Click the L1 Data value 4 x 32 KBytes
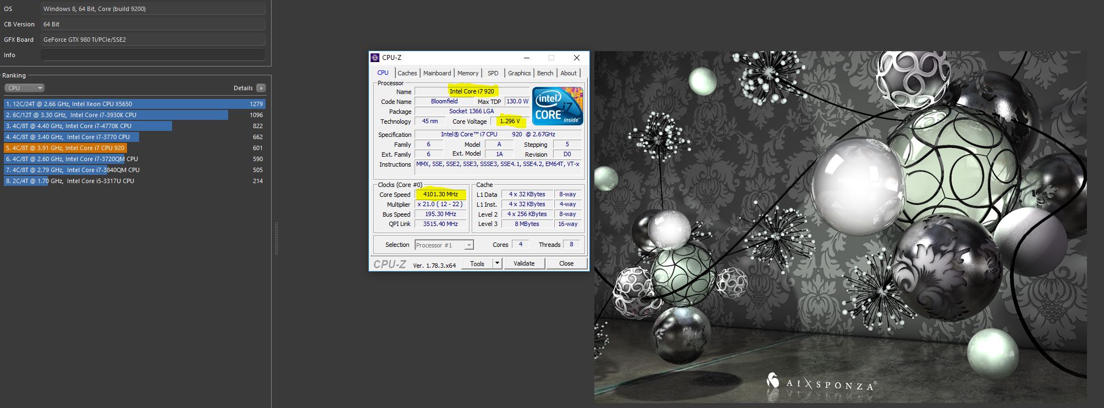This screenshot has width=1104, height=408. pos(527,194)
